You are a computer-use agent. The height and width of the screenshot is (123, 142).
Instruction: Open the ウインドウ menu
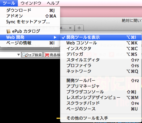coord(31,3)
